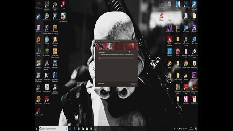Screen dimensions: 233x131
Task: Open the GOG Galaxy shortcut
Action: coord(39,29)
